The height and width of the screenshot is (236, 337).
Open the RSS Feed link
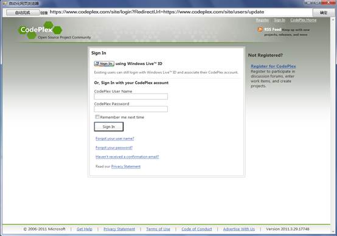[x=273, y=29]
